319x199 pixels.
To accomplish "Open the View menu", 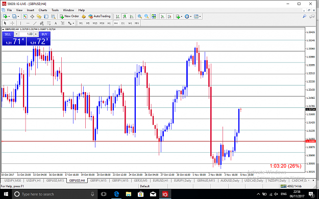I will pyautogui.click(x=19, y=10).
